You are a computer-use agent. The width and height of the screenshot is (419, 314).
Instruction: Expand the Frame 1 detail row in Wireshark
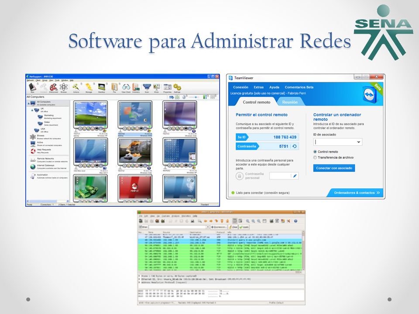pyautogui.click(x=140, y=276)
